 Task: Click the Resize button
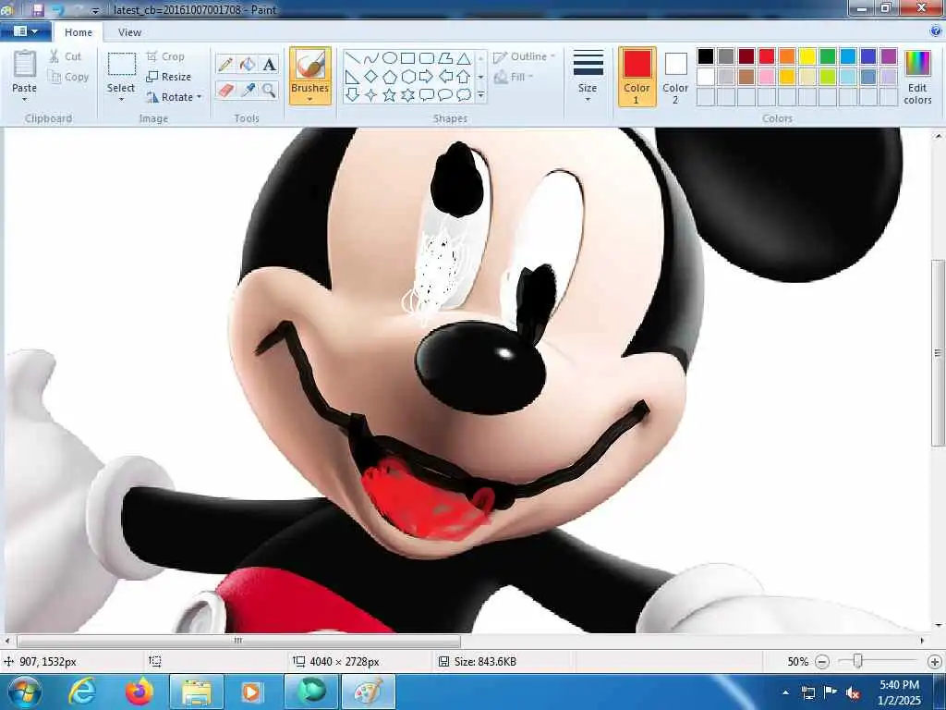click(x=169, y=77)
